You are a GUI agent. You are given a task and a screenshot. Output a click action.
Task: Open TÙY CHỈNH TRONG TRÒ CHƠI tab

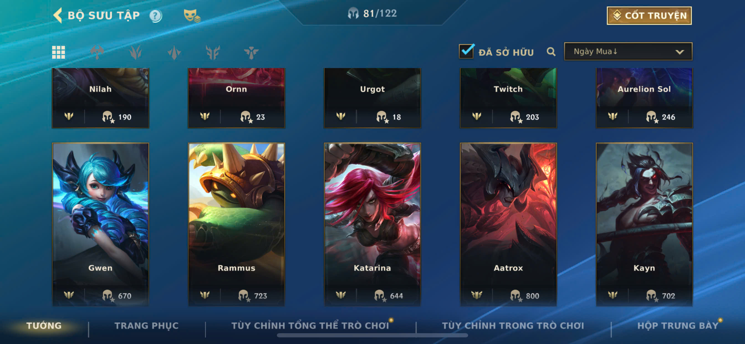513,326
